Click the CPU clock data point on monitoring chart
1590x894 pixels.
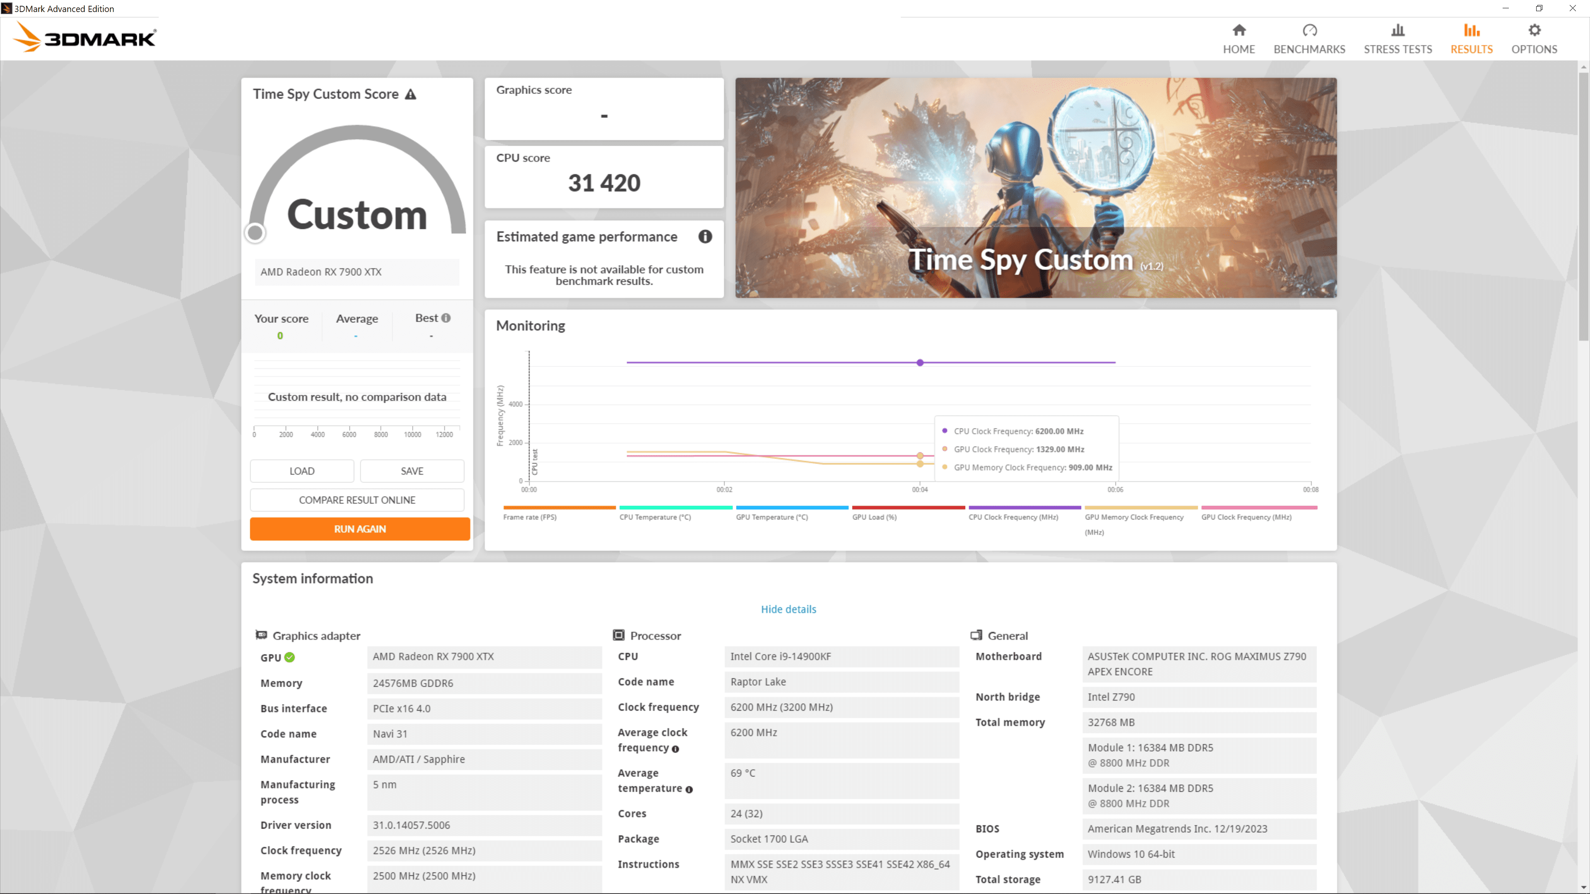[x=920, y=363]
